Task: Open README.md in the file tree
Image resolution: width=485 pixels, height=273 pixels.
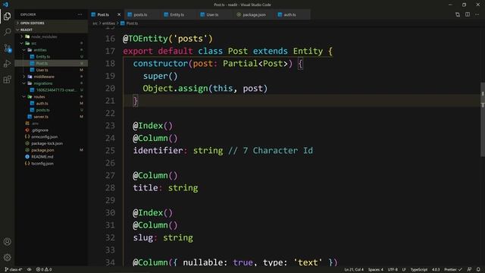Action: [x=42, y=157]
